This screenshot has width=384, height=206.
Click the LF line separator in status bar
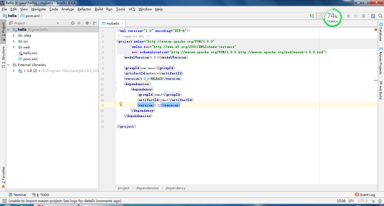tap(351, 201)
